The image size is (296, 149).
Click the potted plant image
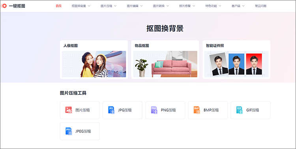pos(141,68)
